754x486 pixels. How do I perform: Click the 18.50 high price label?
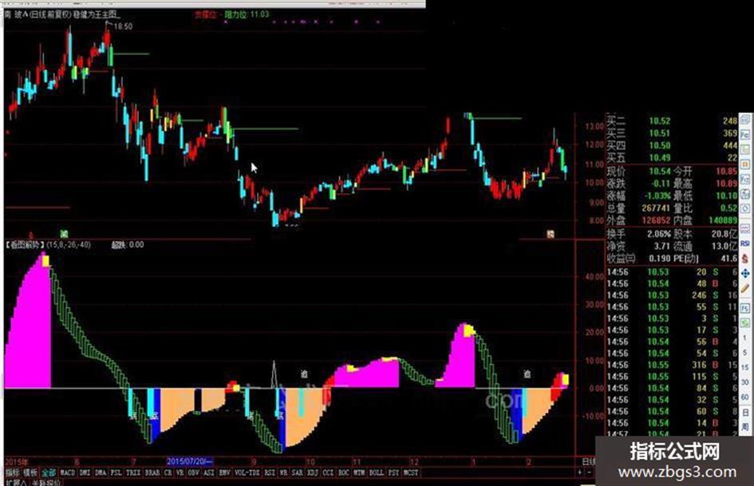coord(123,26)
